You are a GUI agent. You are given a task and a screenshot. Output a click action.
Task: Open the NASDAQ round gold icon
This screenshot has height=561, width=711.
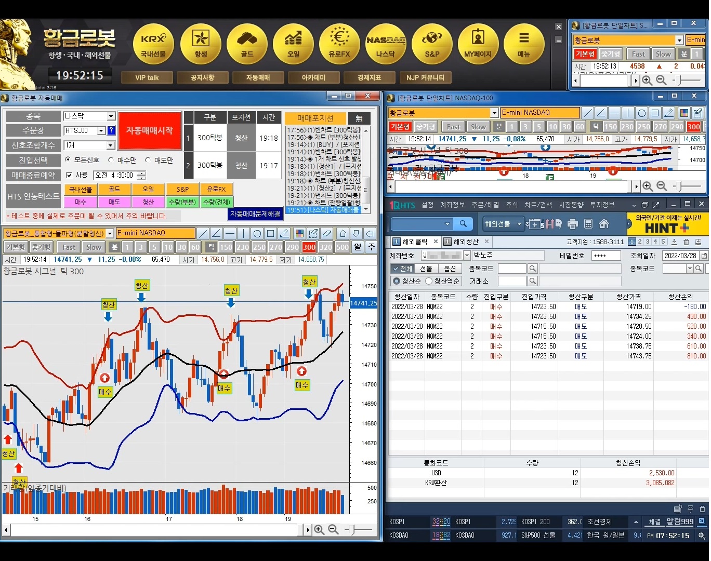point(385,44)
